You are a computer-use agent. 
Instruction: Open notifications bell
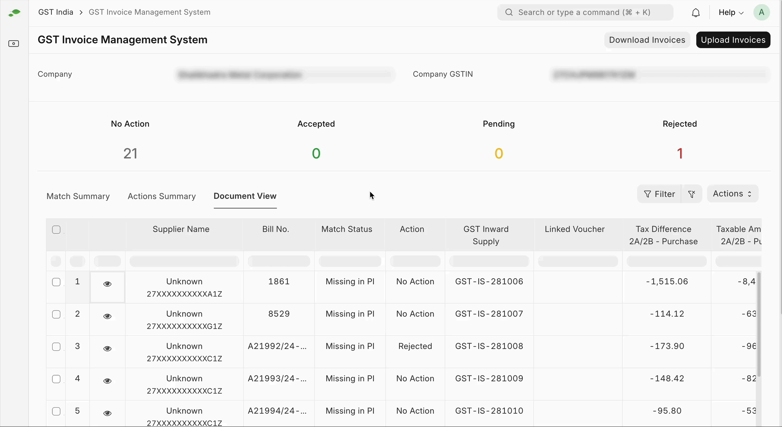pos(696,13)
